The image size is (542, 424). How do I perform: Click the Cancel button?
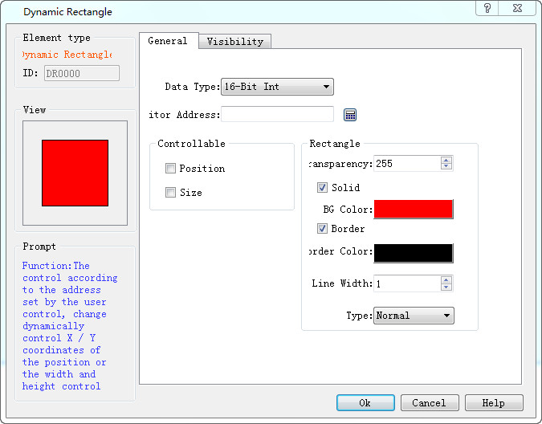430,403
